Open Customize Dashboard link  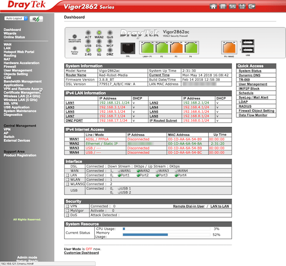tap(82, 253)
